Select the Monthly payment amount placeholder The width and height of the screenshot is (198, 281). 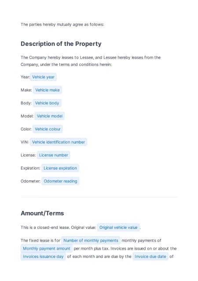[x=47, y=249]
